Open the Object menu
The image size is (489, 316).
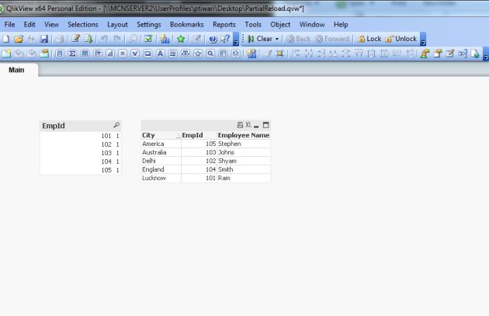(280, 24)
